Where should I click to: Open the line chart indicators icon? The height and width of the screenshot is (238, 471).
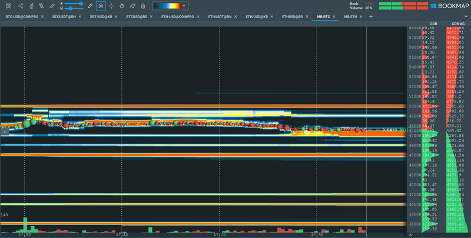[x=132, y=6]
